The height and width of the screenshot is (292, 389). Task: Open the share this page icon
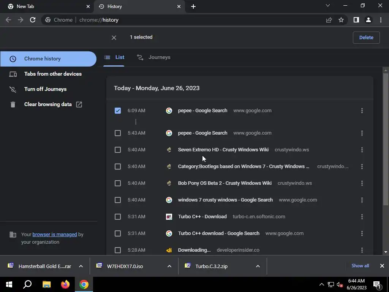click(x=329, y=20)
